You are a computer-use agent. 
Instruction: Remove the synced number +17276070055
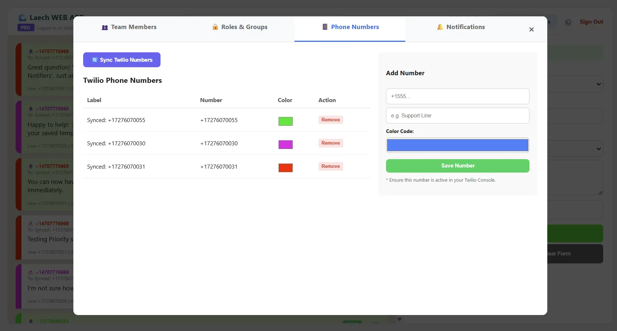tap(330, 120)
